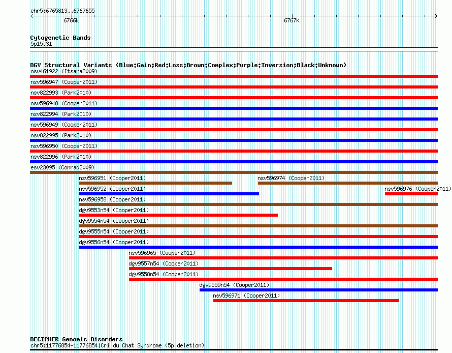Select red bar of nsv596971
Image resolution: width=452 pixels, height=353 pixels.
(x=306, y=301)
